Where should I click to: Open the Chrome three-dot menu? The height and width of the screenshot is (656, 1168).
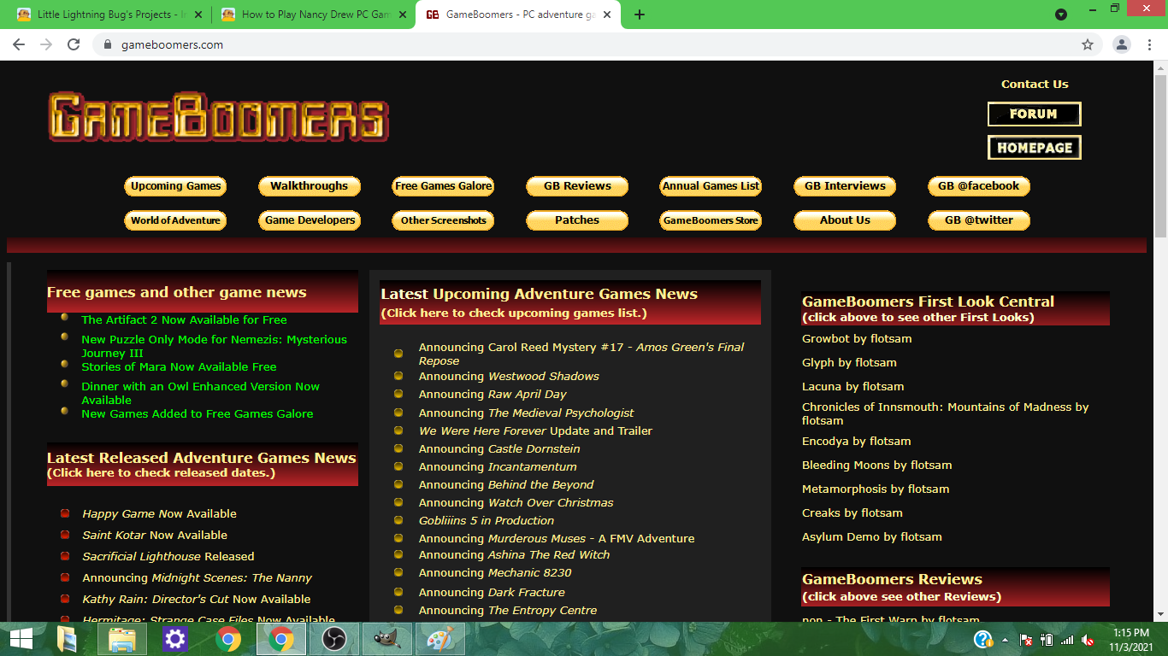point(1151,44)
